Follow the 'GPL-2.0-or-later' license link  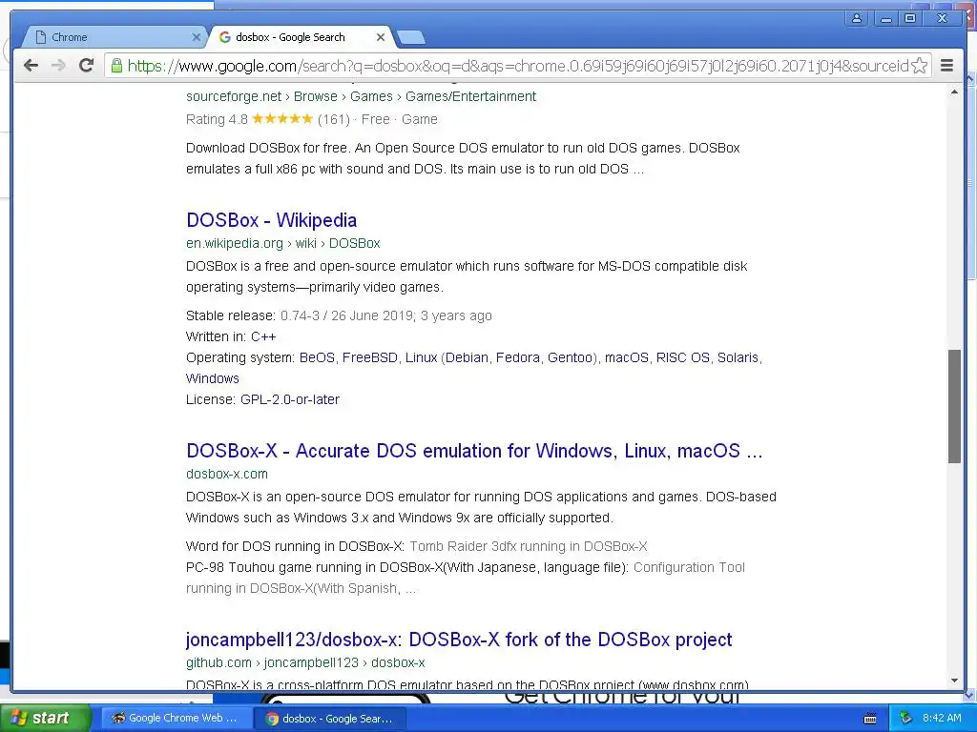click(290, 399)
